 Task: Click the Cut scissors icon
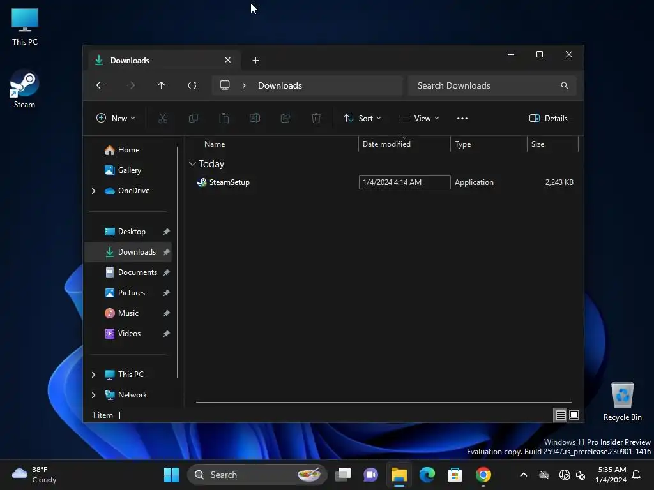[x=163, y=118]
